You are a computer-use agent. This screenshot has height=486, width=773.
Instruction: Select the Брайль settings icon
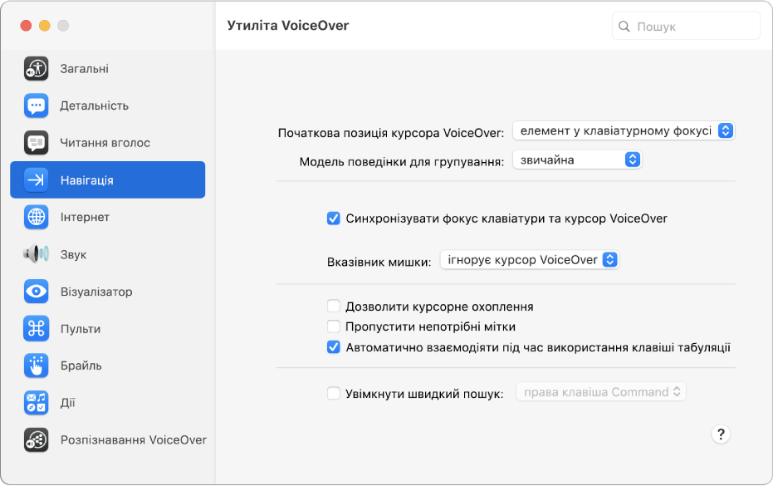pos(36,366)
